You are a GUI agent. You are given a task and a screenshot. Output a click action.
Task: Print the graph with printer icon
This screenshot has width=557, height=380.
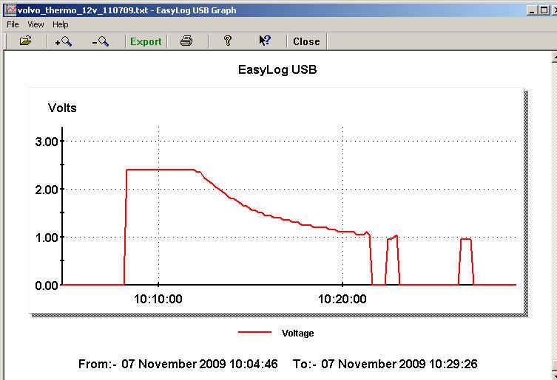186,41
